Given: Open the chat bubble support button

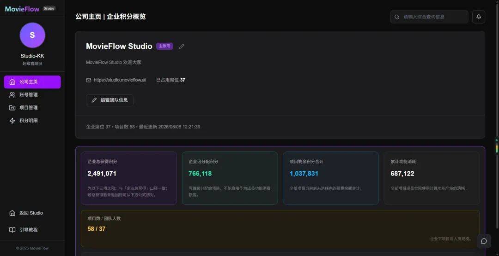Looking at the screenshot, I should coord(484,241).
